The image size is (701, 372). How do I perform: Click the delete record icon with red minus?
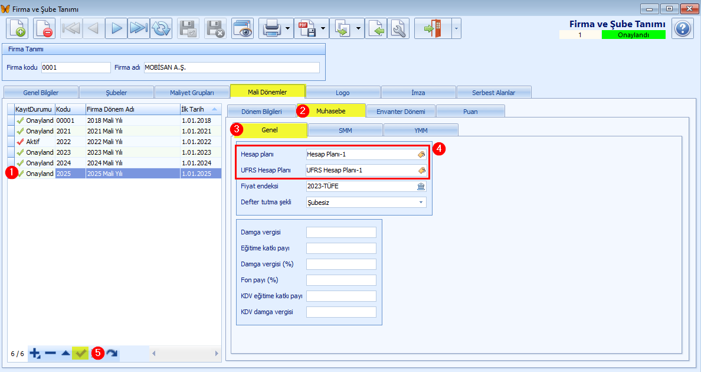tap(44, 28)
